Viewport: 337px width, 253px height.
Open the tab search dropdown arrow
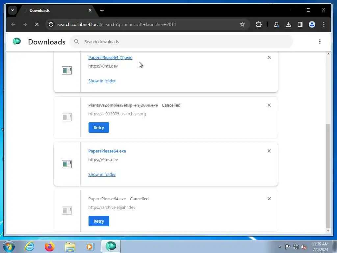(13, 10)
